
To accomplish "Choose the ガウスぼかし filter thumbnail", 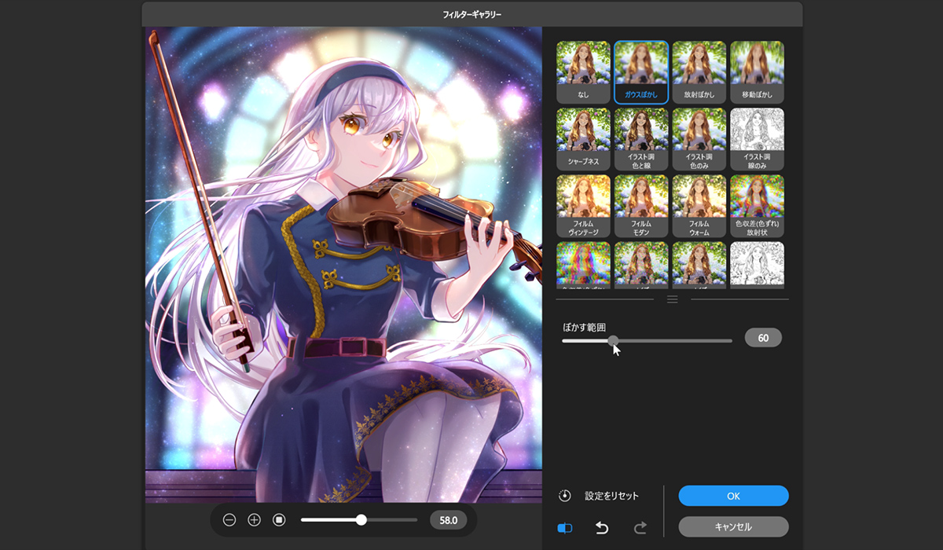I will [x=641, y=71].
